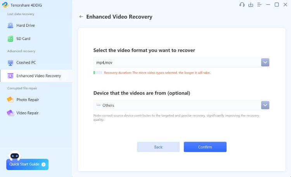Click the Note about correct source device
Viewport: 291px width, 177px height.
[176, 118]
